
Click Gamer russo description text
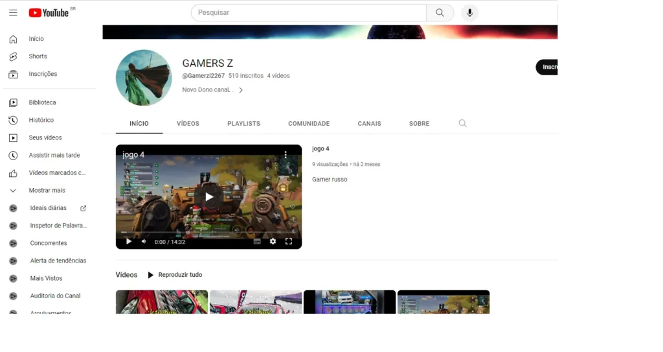[x=330, y=180]
